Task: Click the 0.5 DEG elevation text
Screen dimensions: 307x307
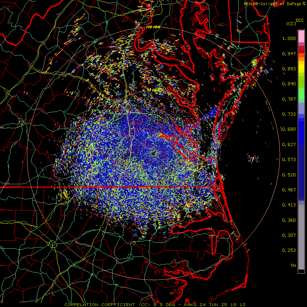Action: pyautogui.click(x=164, y=305)
